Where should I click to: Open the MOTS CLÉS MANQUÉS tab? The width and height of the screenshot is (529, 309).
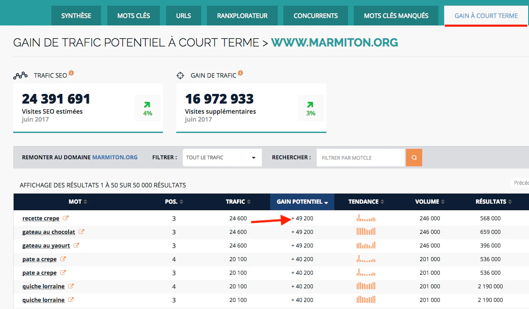(x=396, y=16)
